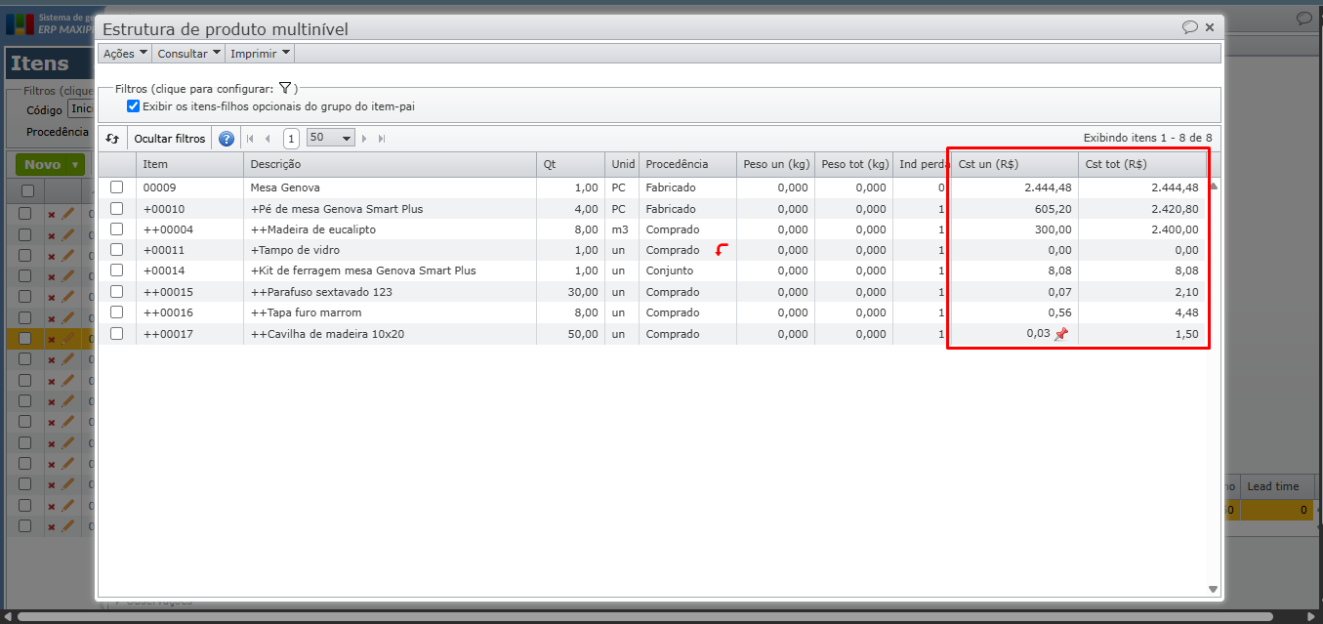Click the pushpin icon next to 0,03

tap(1061, 334)
